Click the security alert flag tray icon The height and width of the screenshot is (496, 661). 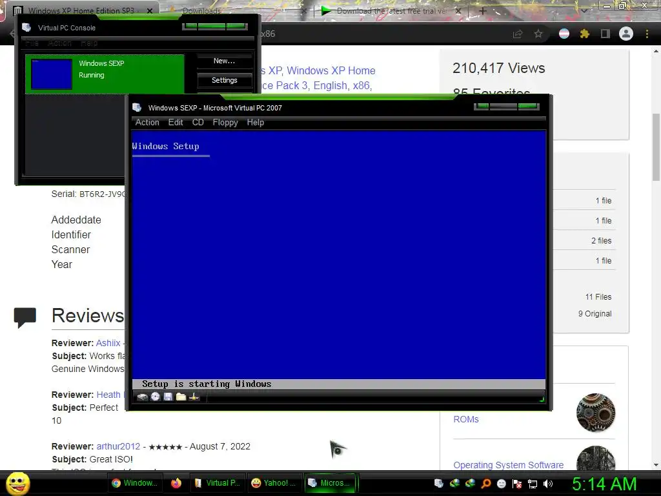point(517,483)
